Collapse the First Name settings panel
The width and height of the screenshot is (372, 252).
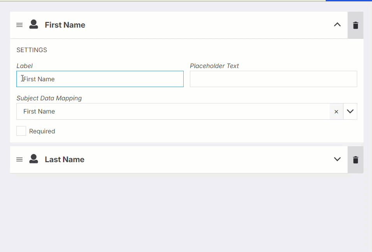pyautogui.click(x=337, y=24)
